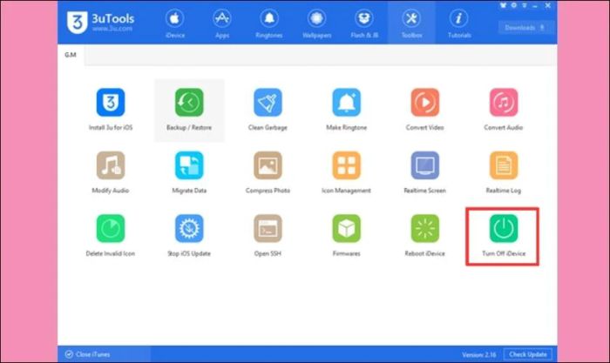Click the Version 2.16 text
The height and width of the screenshot is (363, 610).
[479, 354]
